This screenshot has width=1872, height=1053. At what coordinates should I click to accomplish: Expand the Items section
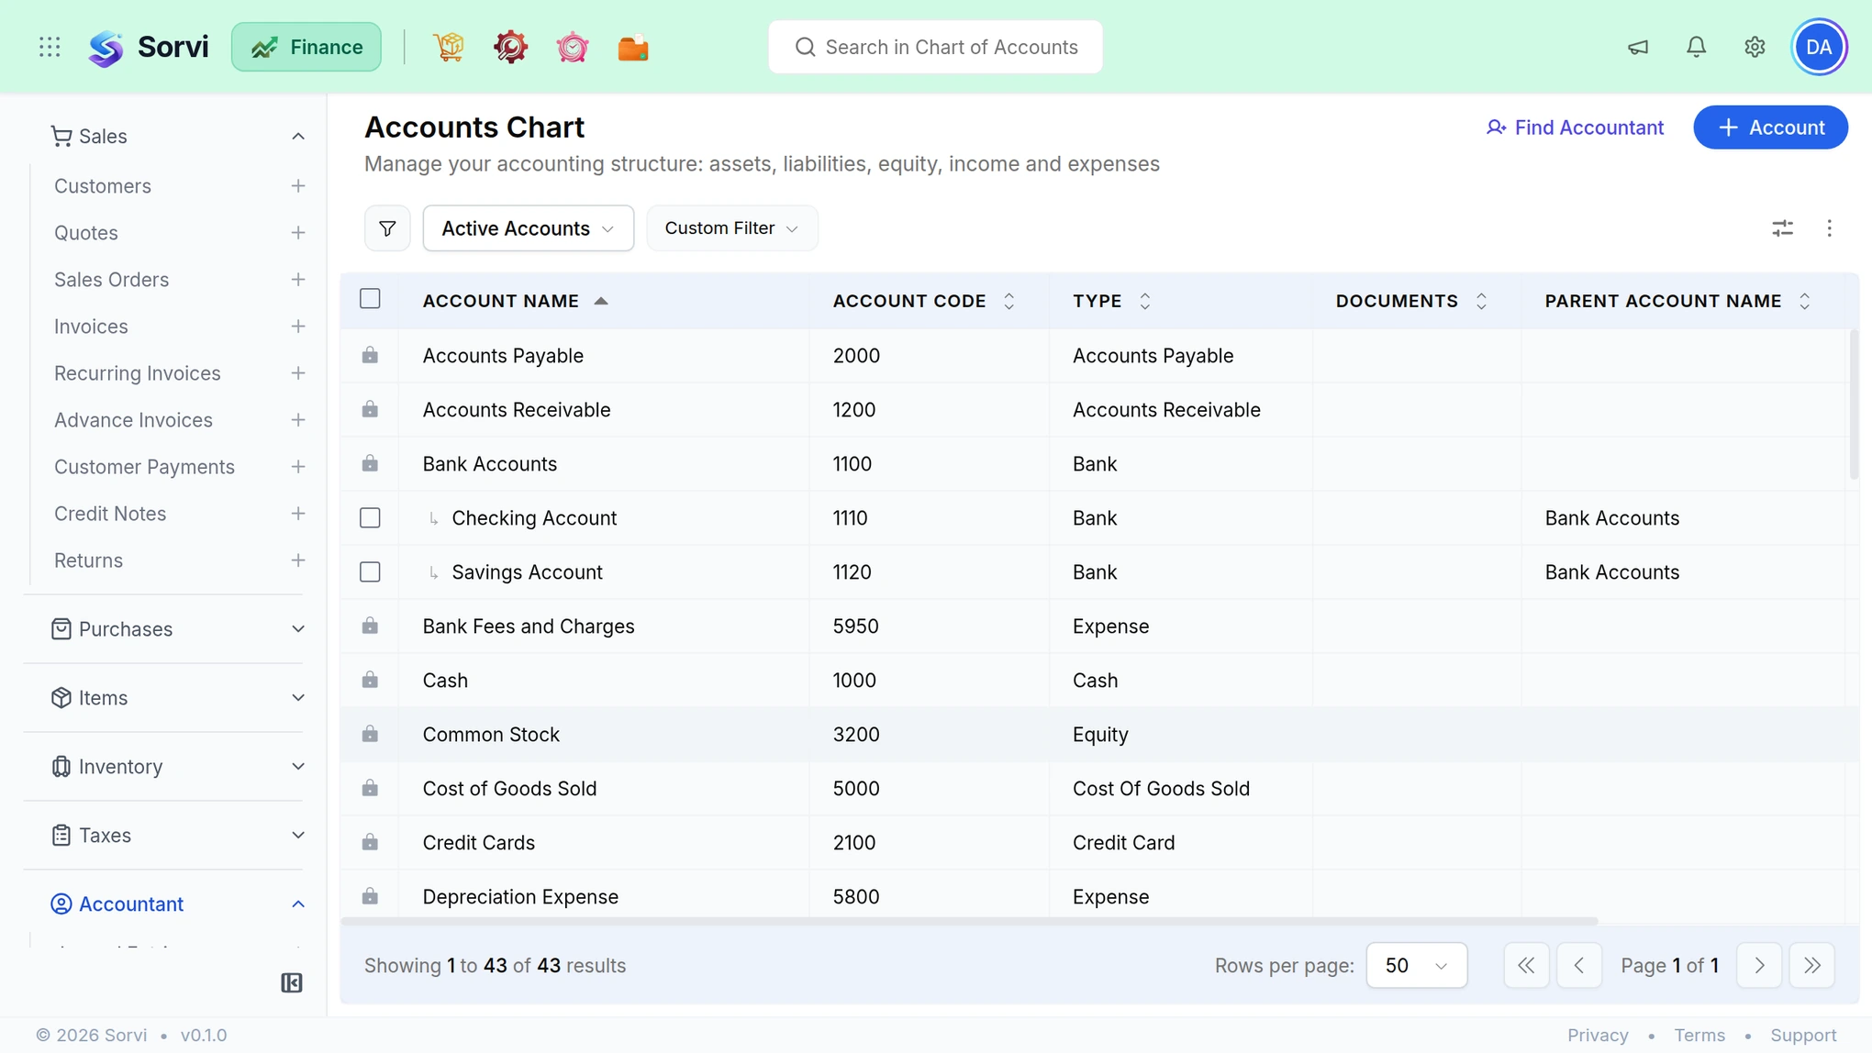297,698
